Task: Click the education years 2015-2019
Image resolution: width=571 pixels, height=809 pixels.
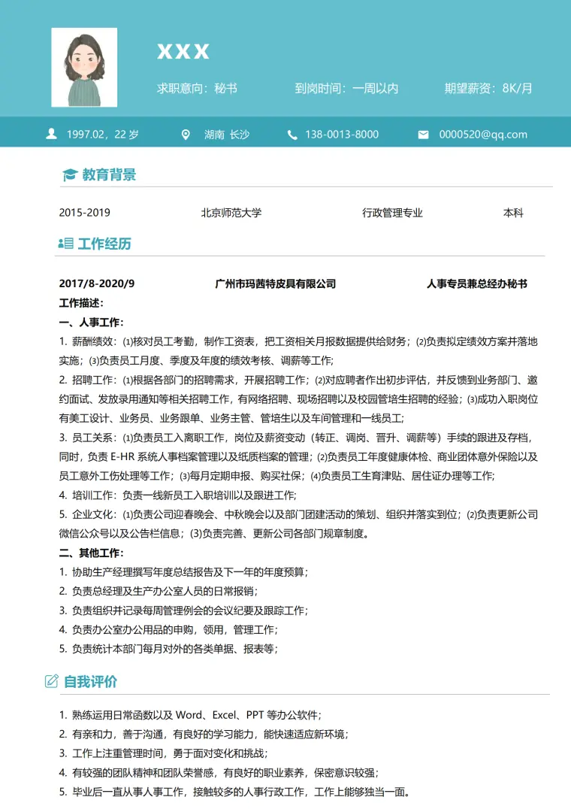Action: coord(84,213)
